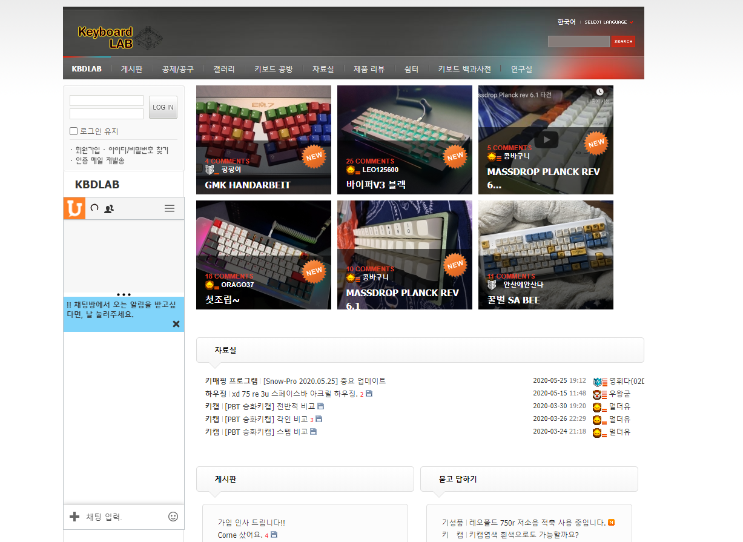Play the Massdrop Planck rev 6.1 video

[546, 140]
